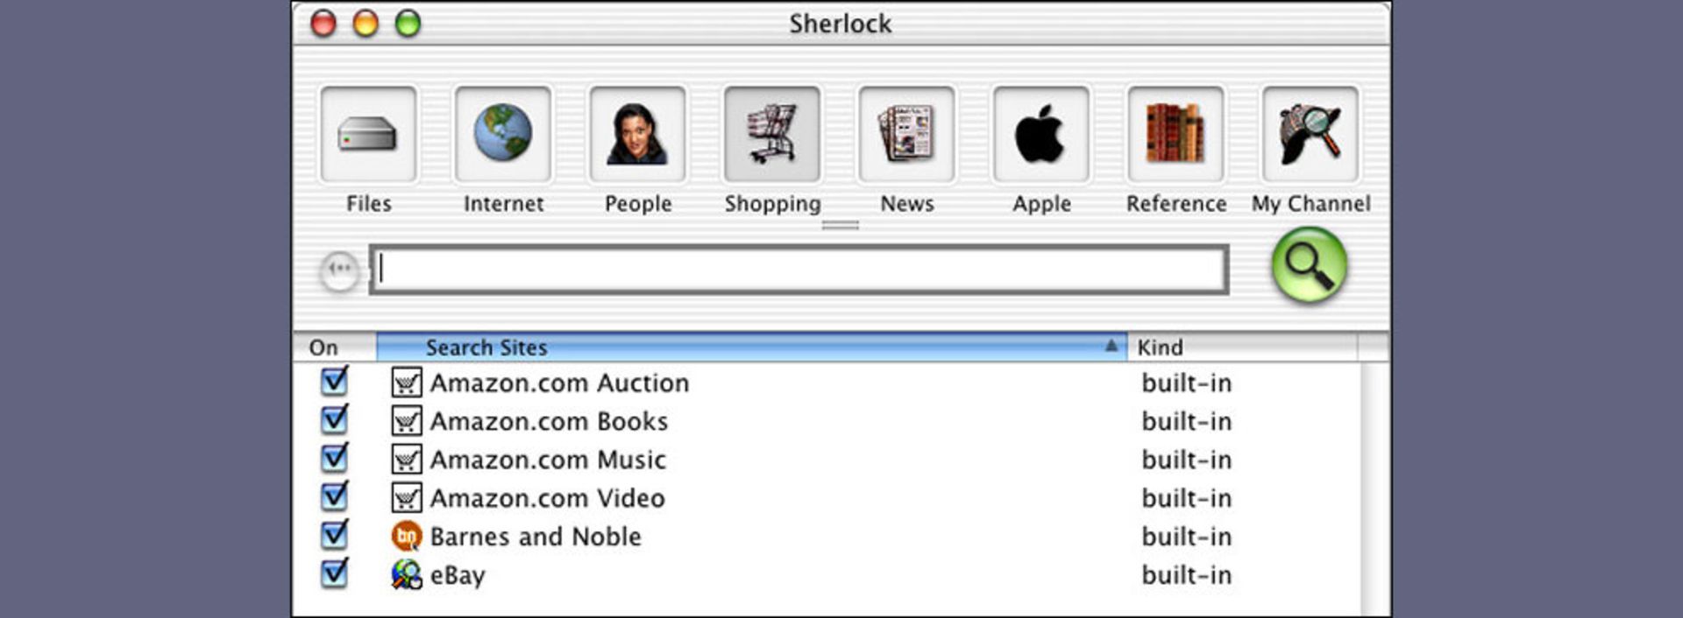Screen dimensions: 1683x618
Task: Select the Files channel icon
Action: tap(368, 135)
